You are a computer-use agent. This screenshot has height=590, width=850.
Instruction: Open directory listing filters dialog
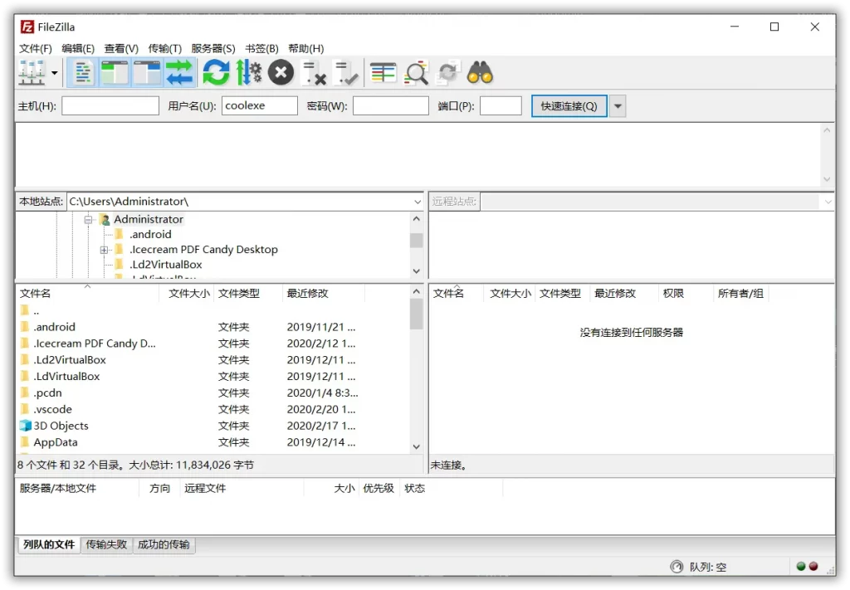click(x=383, y=72)
